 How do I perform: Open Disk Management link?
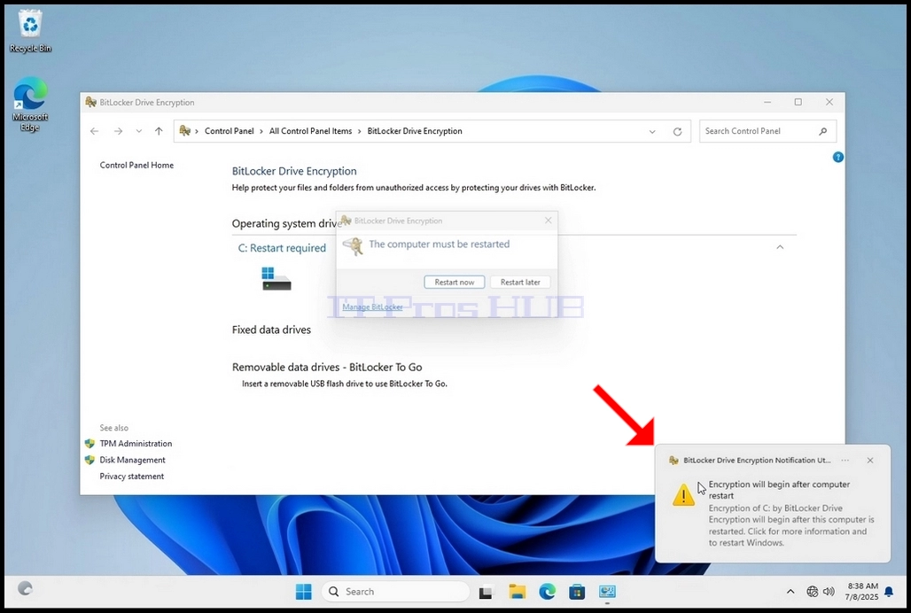tap(132, 460)
